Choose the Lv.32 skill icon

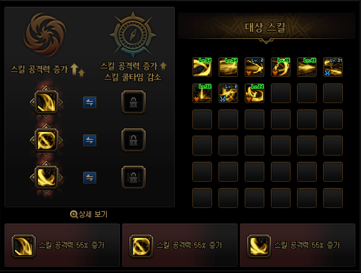click(x=202, y=93)
